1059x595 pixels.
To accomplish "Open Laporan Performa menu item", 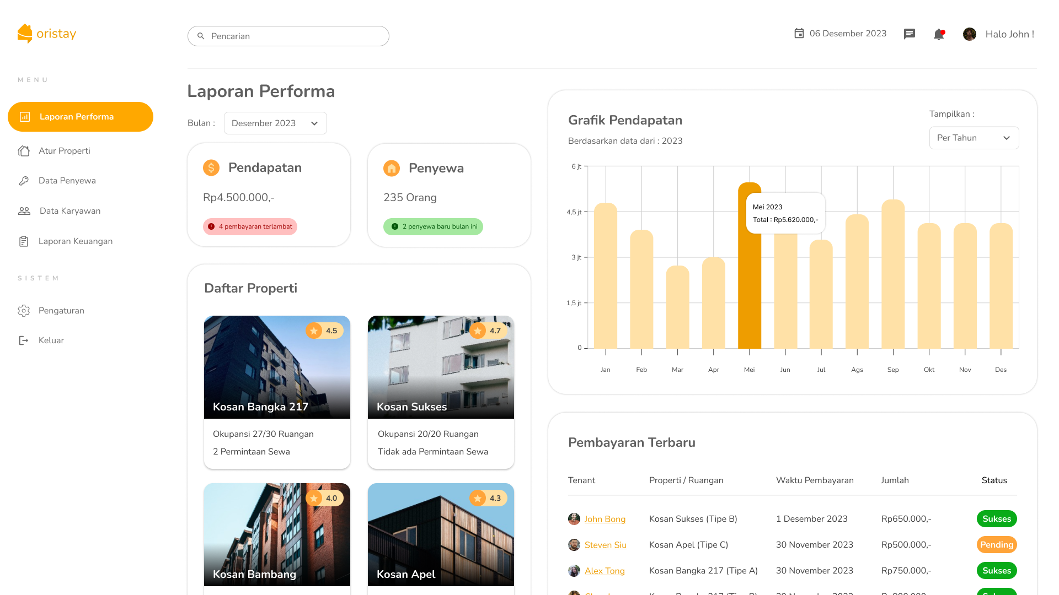I will pyautogui.click(x=81, y=117).
